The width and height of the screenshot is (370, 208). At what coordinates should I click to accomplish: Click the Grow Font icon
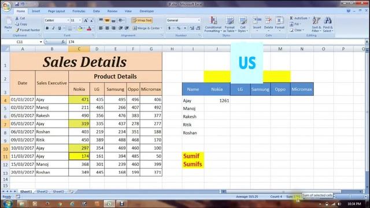86,21
